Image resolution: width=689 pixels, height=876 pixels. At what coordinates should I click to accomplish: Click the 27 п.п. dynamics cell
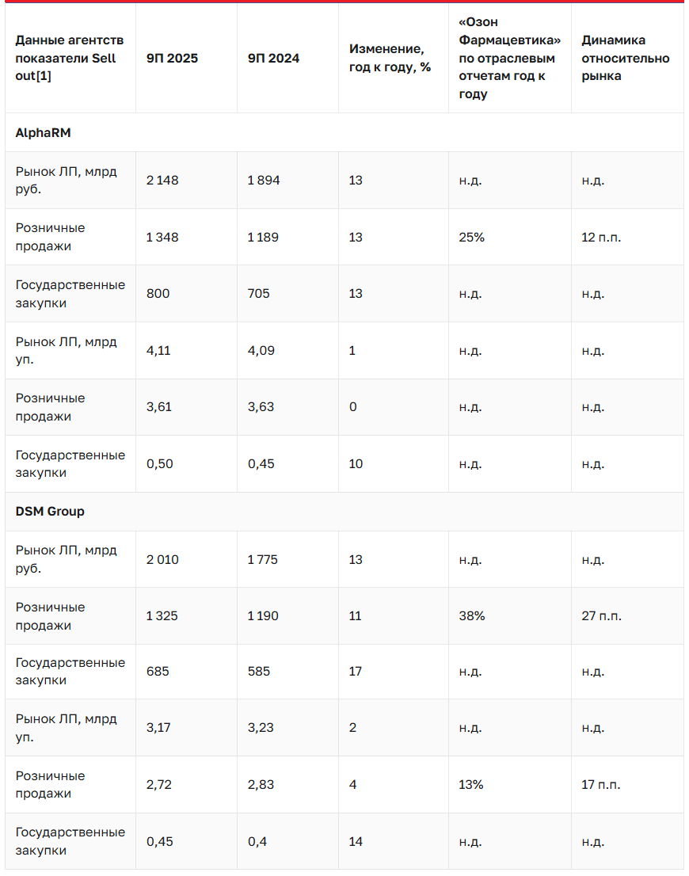[601, 615]
